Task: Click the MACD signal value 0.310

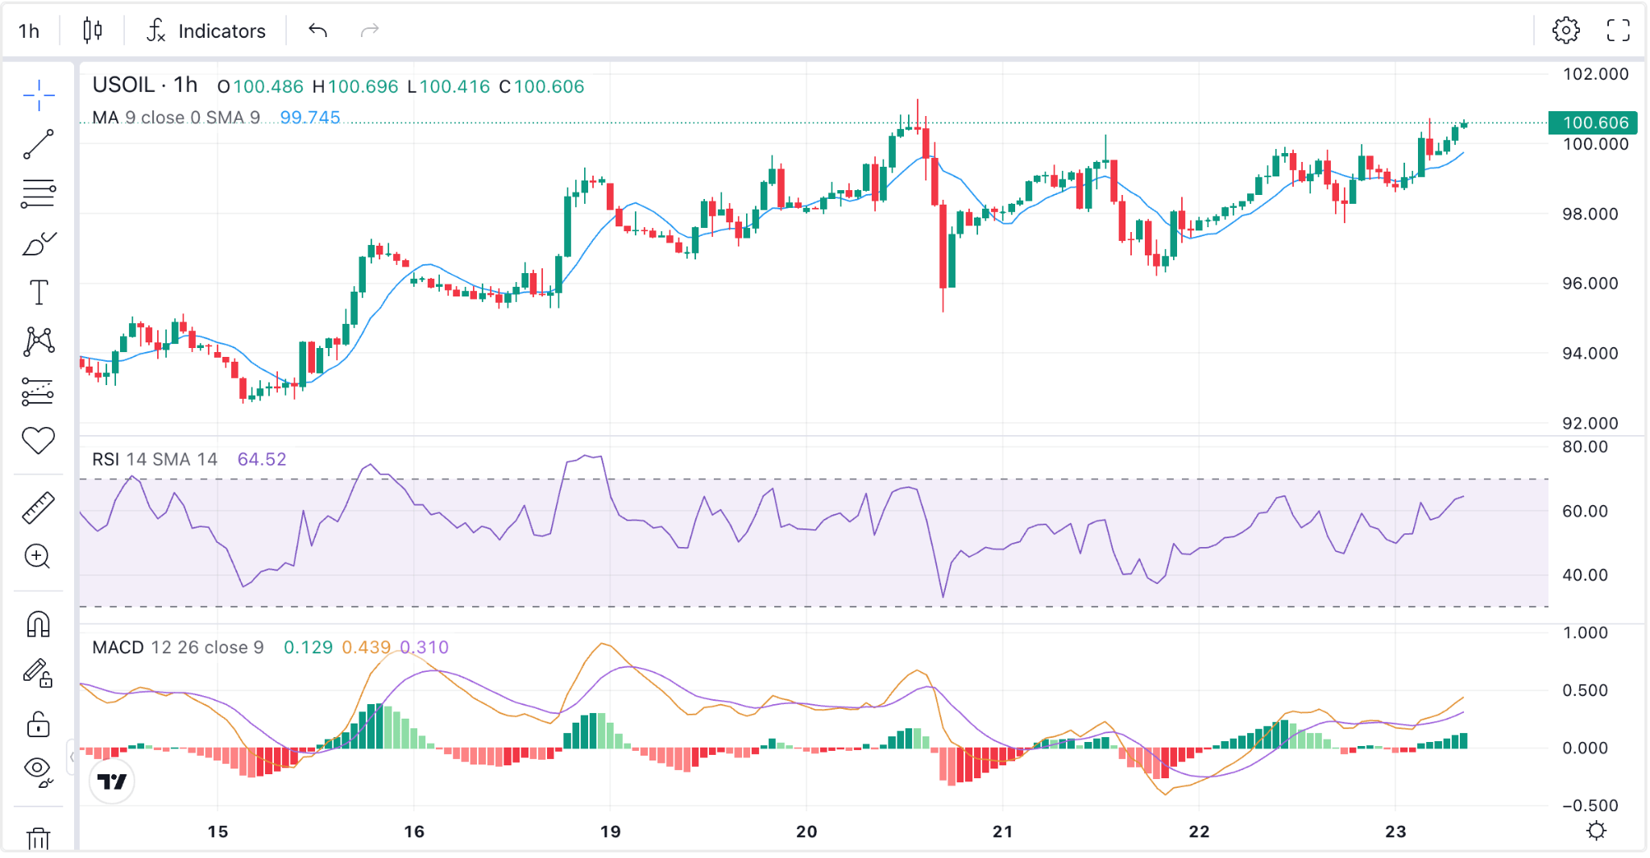Action: point(424,648)
